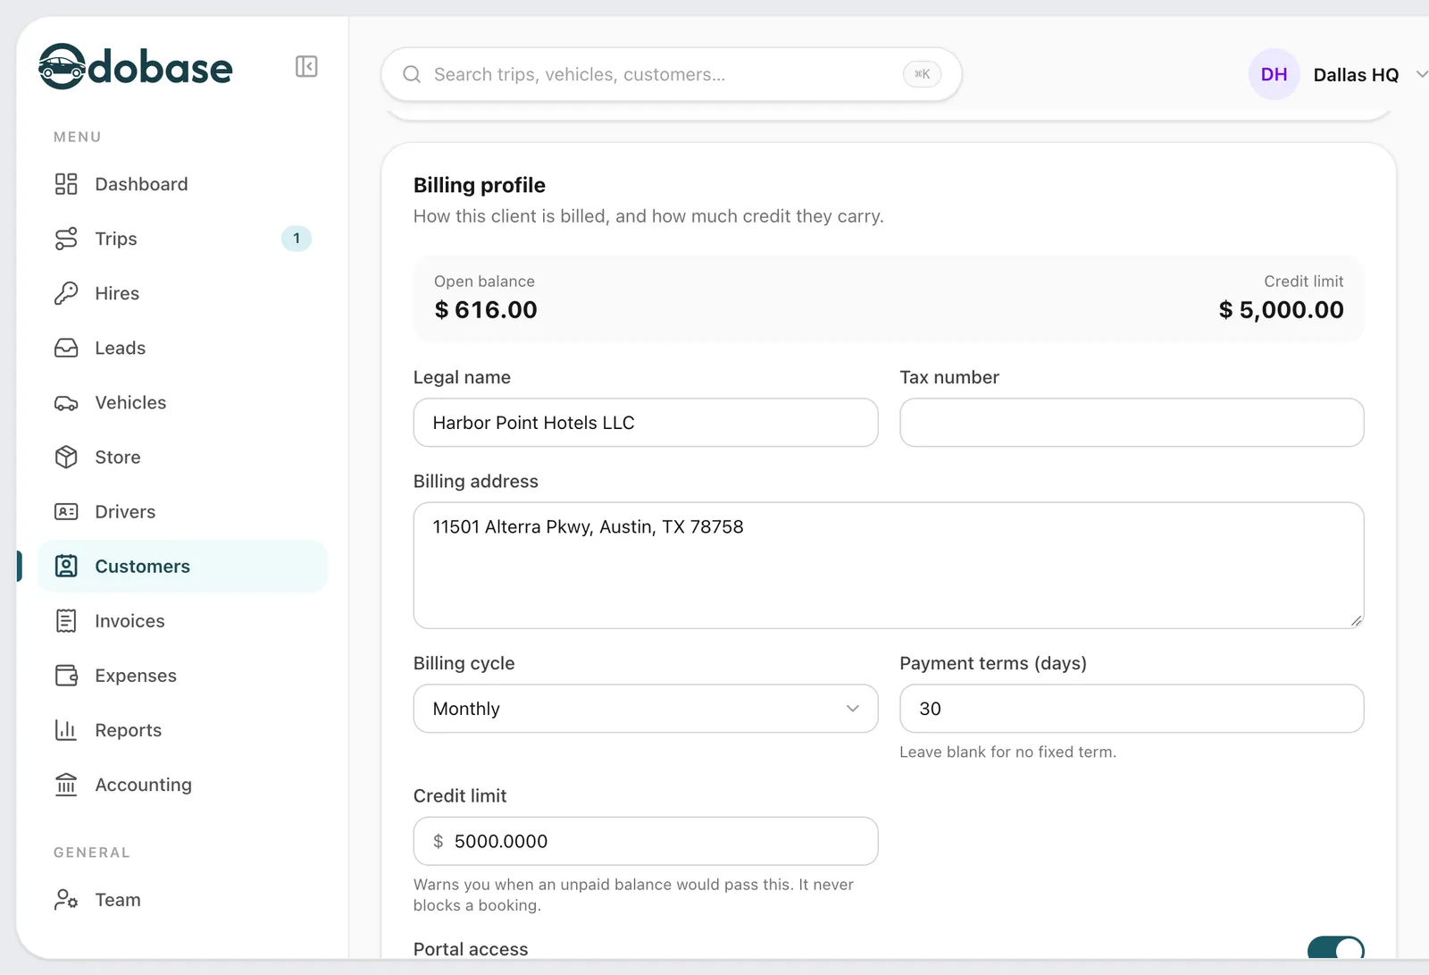This screenshot has height=975, width=1429.
Task: Click the Vehicles car icon
Action: (66, 403)
